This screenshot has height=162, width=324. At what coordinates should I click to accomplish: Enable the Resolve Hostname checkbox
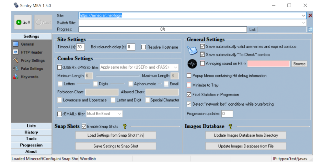point(144,47)
